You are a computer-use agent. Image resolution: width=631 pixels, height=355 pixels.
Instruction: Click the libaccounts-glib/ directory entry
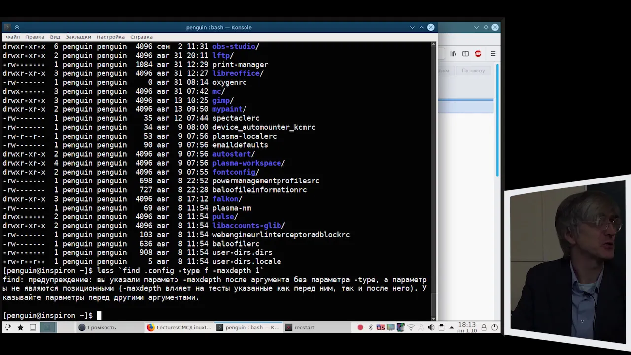[x=248, y=226]
